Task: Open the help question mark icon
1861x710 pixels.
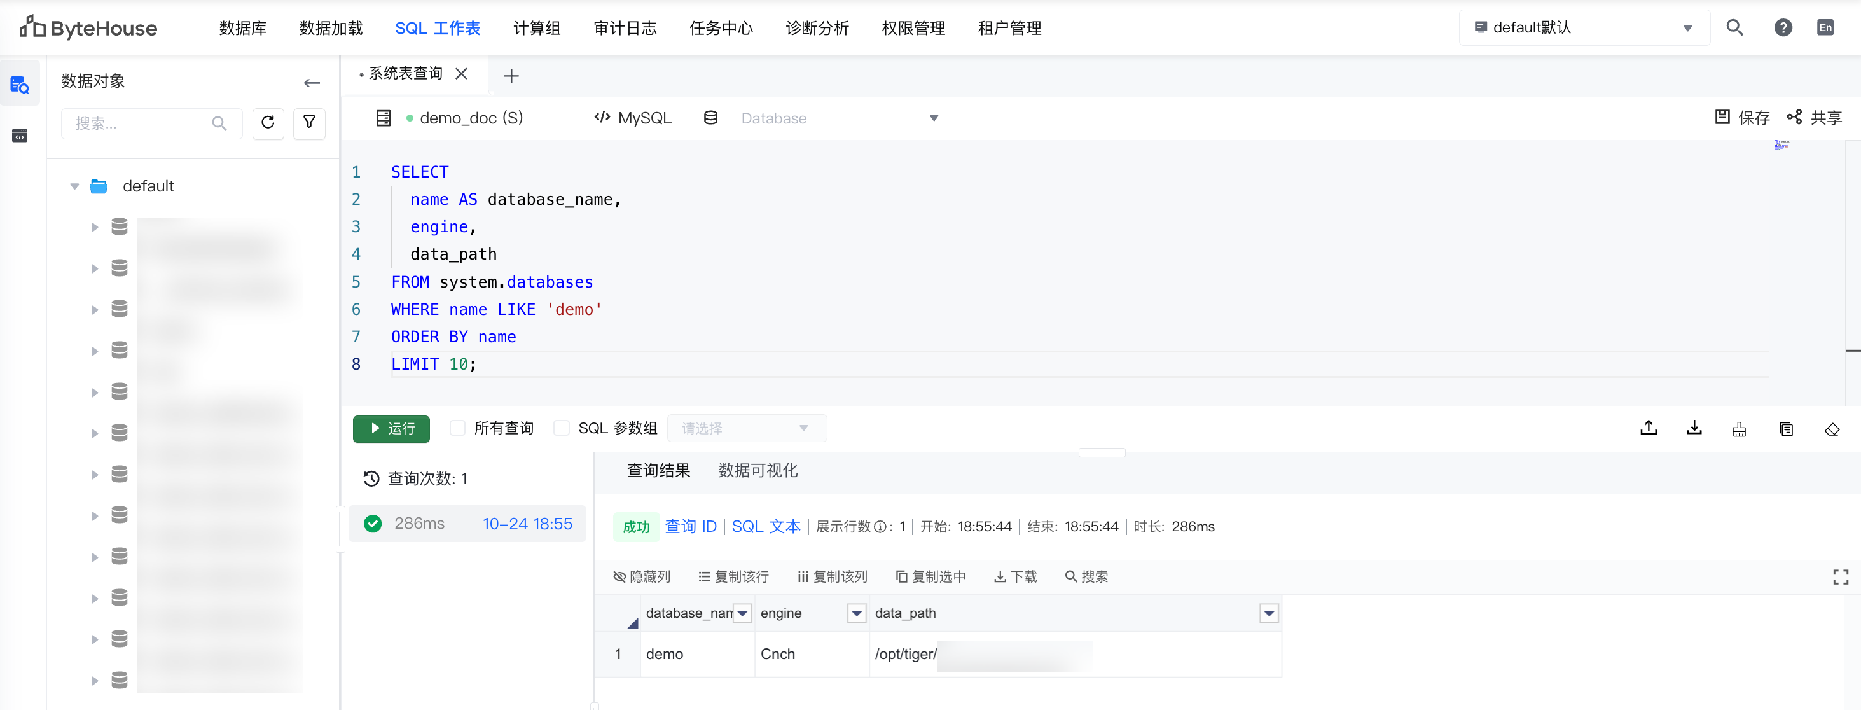Action: (1782, 27)
